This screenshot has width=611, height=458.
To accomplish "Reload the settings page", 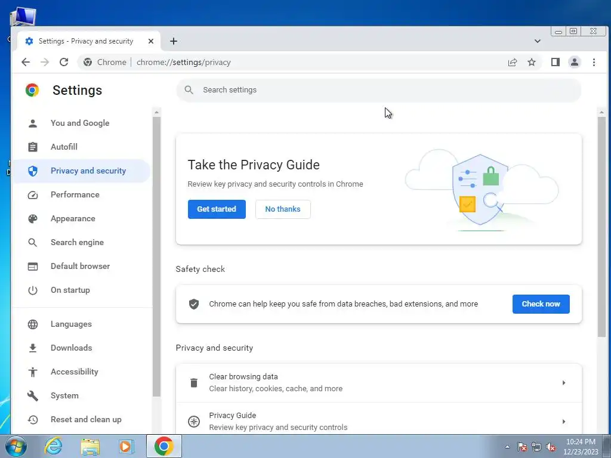I will pos(64,62).
